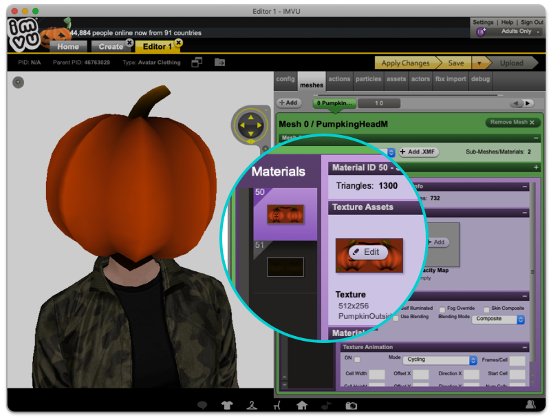Switch to the particles tab
551x418 pixels.
coord(368,79)
